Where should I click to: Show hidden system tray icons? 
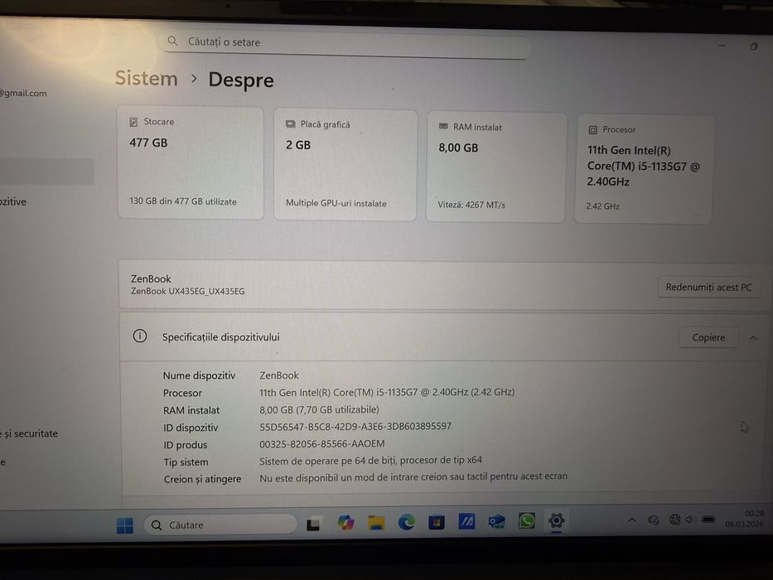tap(632, 520)
